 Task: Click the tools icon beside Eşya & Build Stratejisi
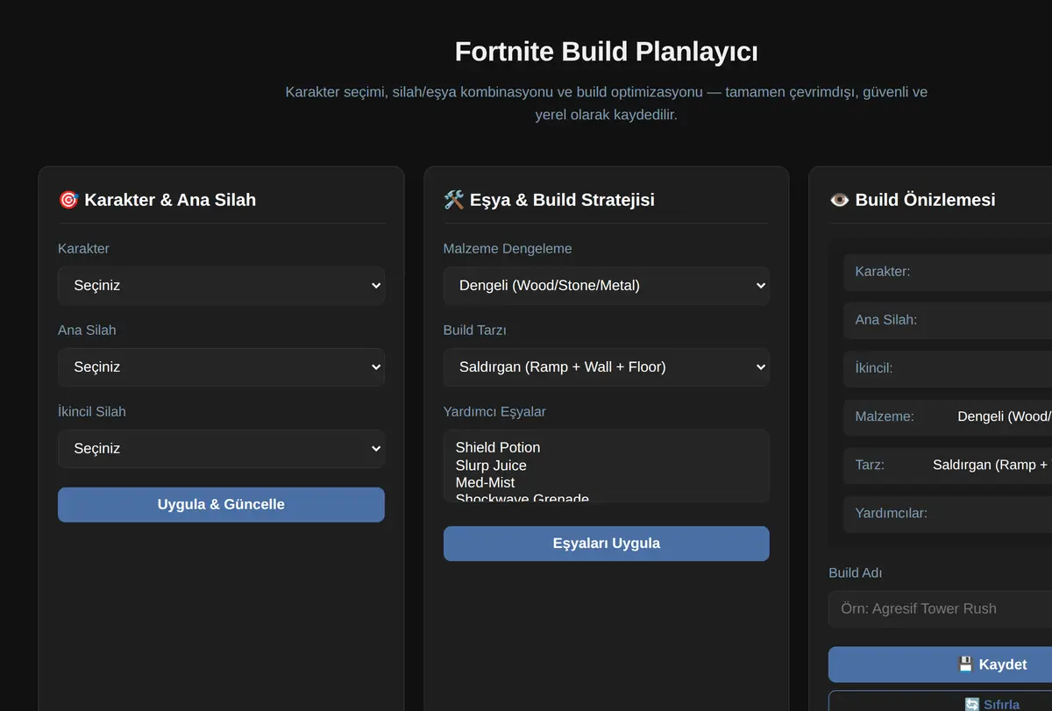(x=454, y=200)
